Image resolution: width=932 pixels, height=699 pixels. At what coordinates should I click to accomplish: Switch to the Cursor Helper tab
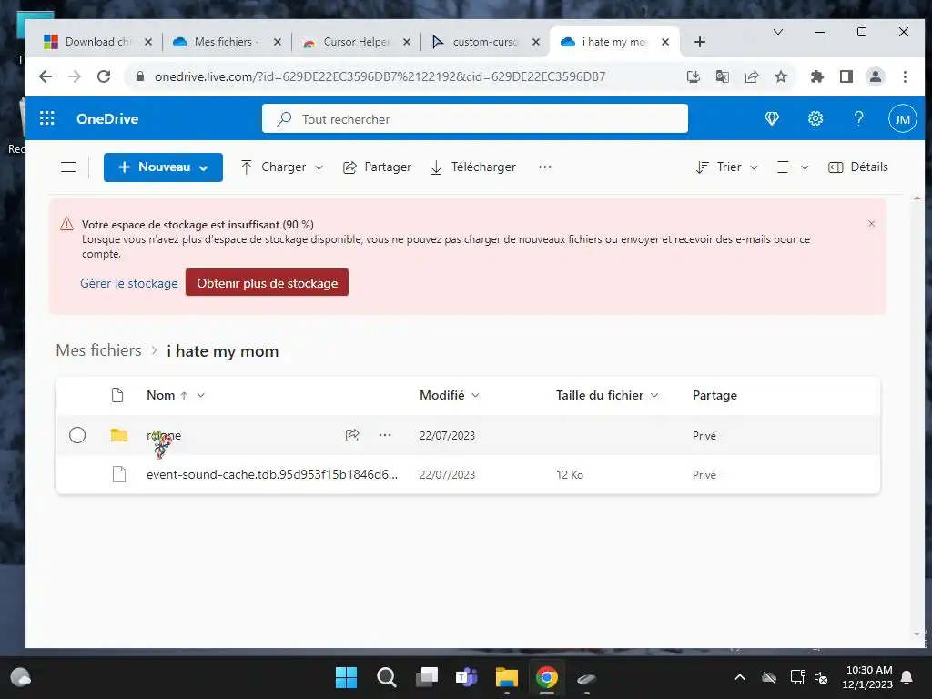[356, 42]
